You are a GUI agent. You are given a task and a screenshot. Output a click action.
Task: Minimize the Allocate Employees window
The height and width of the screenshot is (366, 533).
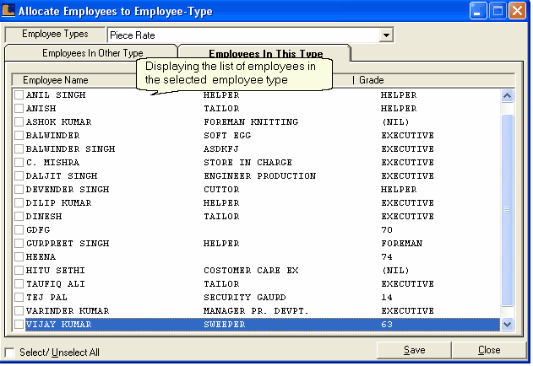(478, 10)
